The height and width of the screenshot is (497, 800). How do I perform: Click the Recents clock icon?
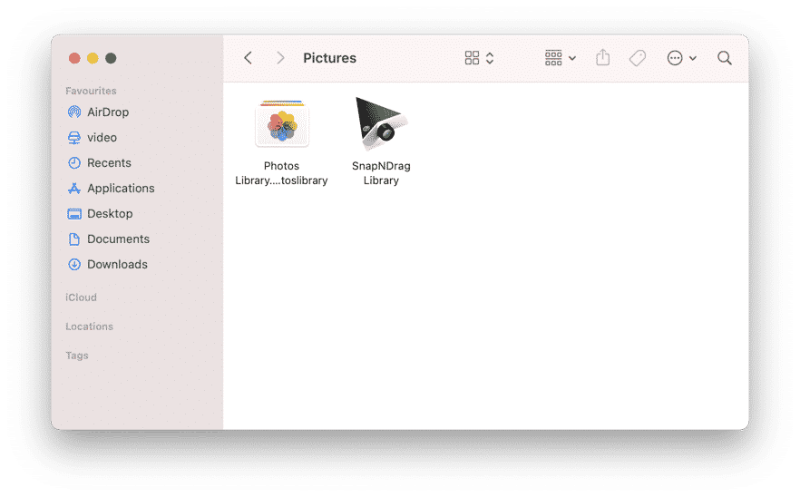click(74, 162)
